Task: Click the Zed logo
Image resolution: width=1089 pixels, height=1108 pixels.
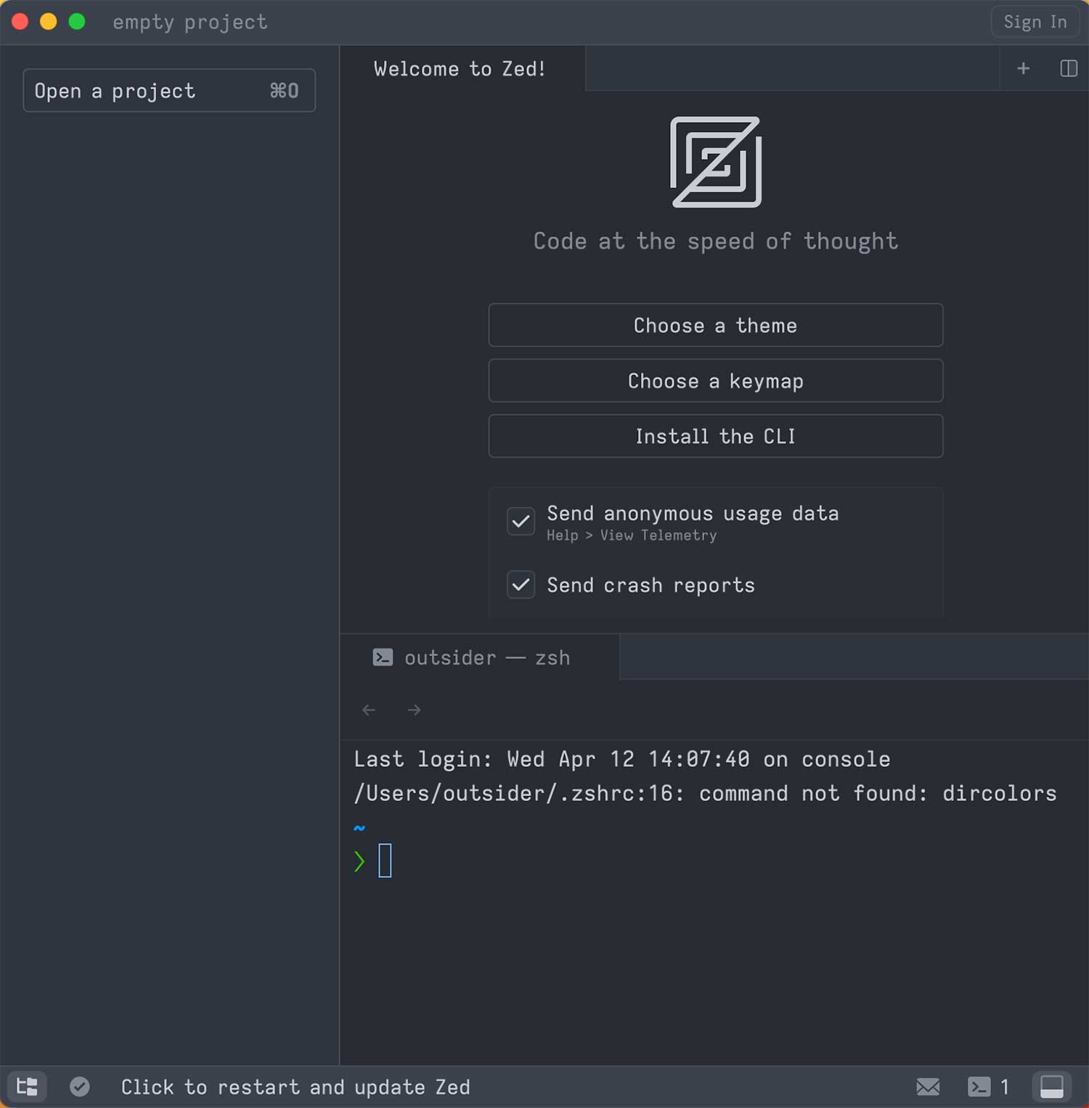Action: click(715, 162)
